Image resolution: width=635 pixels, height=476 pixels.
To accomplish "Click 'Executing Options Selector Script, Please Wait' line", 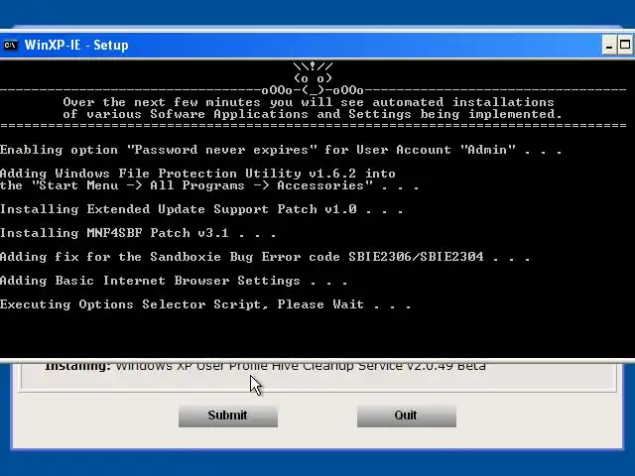I will [205, 304].
